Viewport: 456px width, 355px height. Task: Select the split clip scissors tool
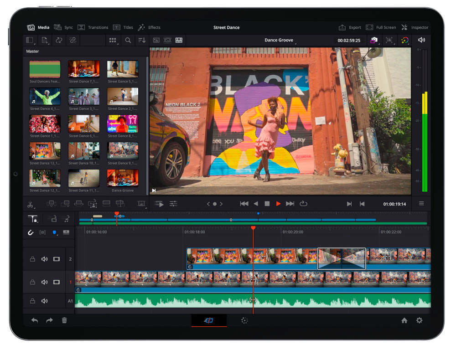(31, 204)
